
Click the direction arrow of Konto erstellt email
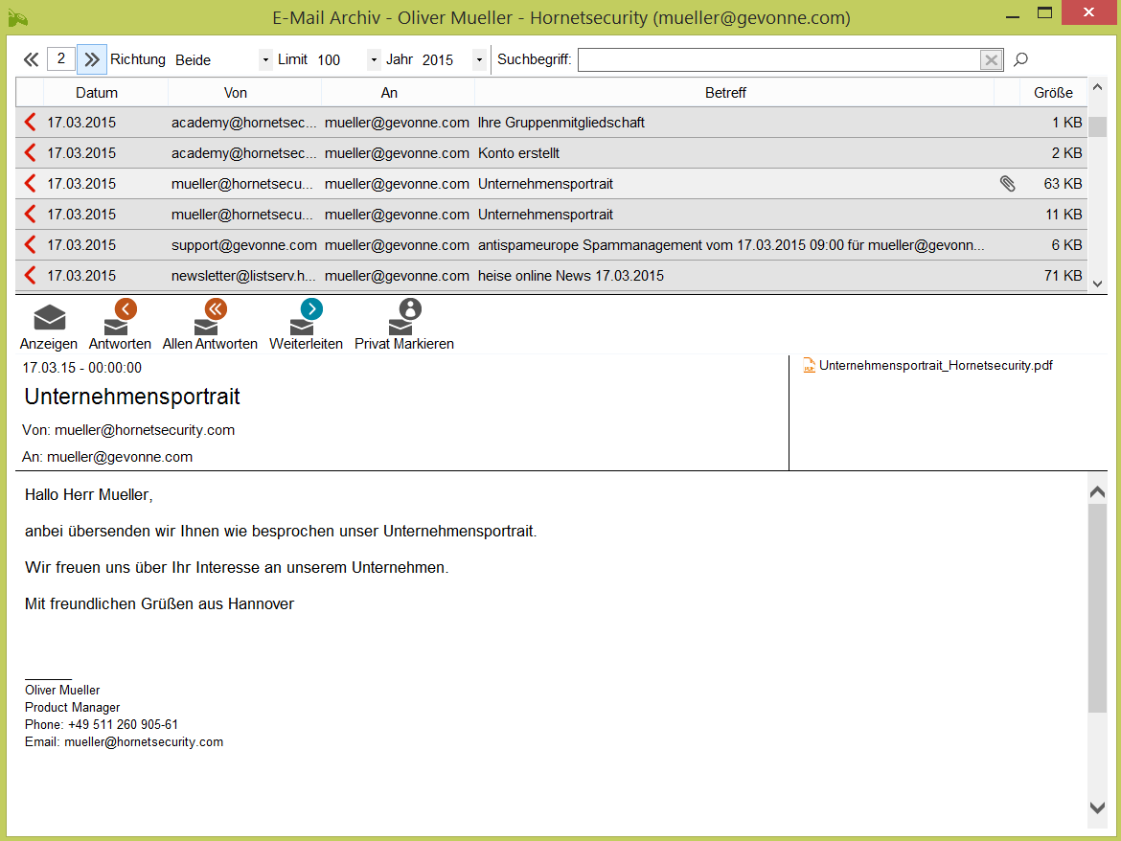[30, 153]
